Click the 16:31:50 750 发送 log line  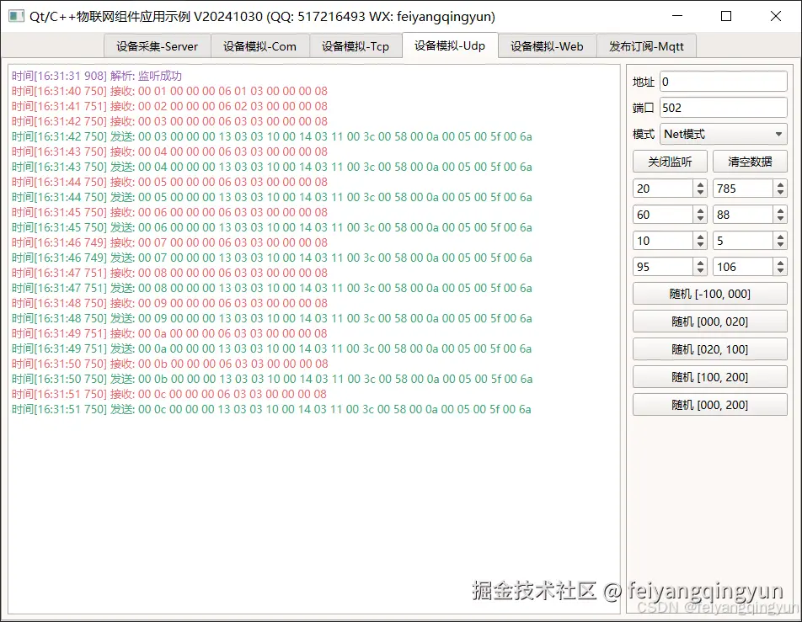tap(271, 380)
